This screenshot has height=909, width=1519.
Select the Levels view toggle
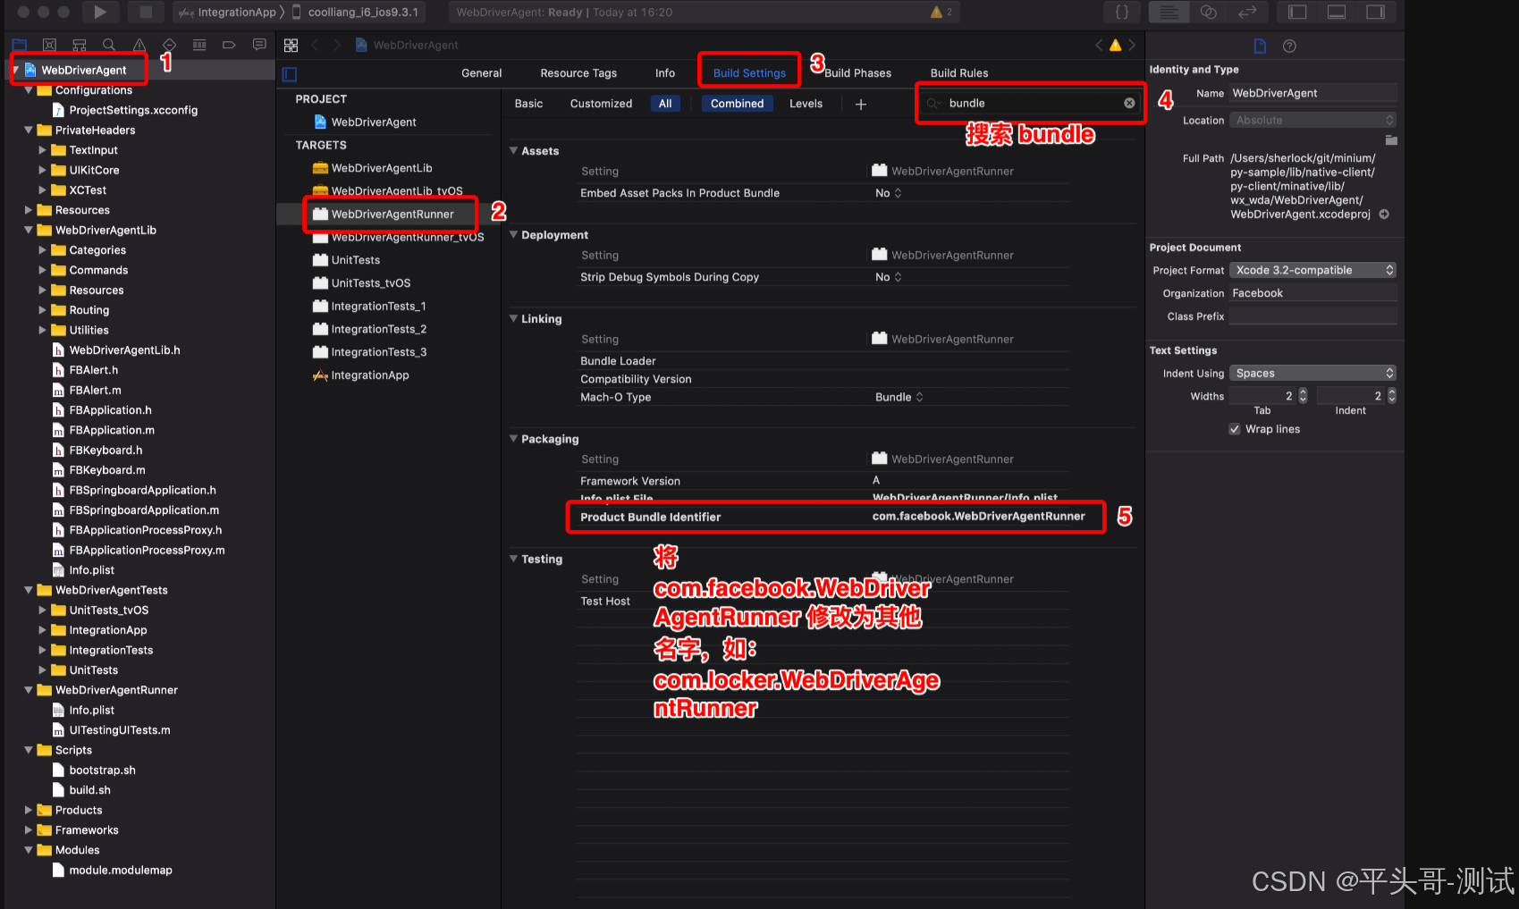click(806, 104)
